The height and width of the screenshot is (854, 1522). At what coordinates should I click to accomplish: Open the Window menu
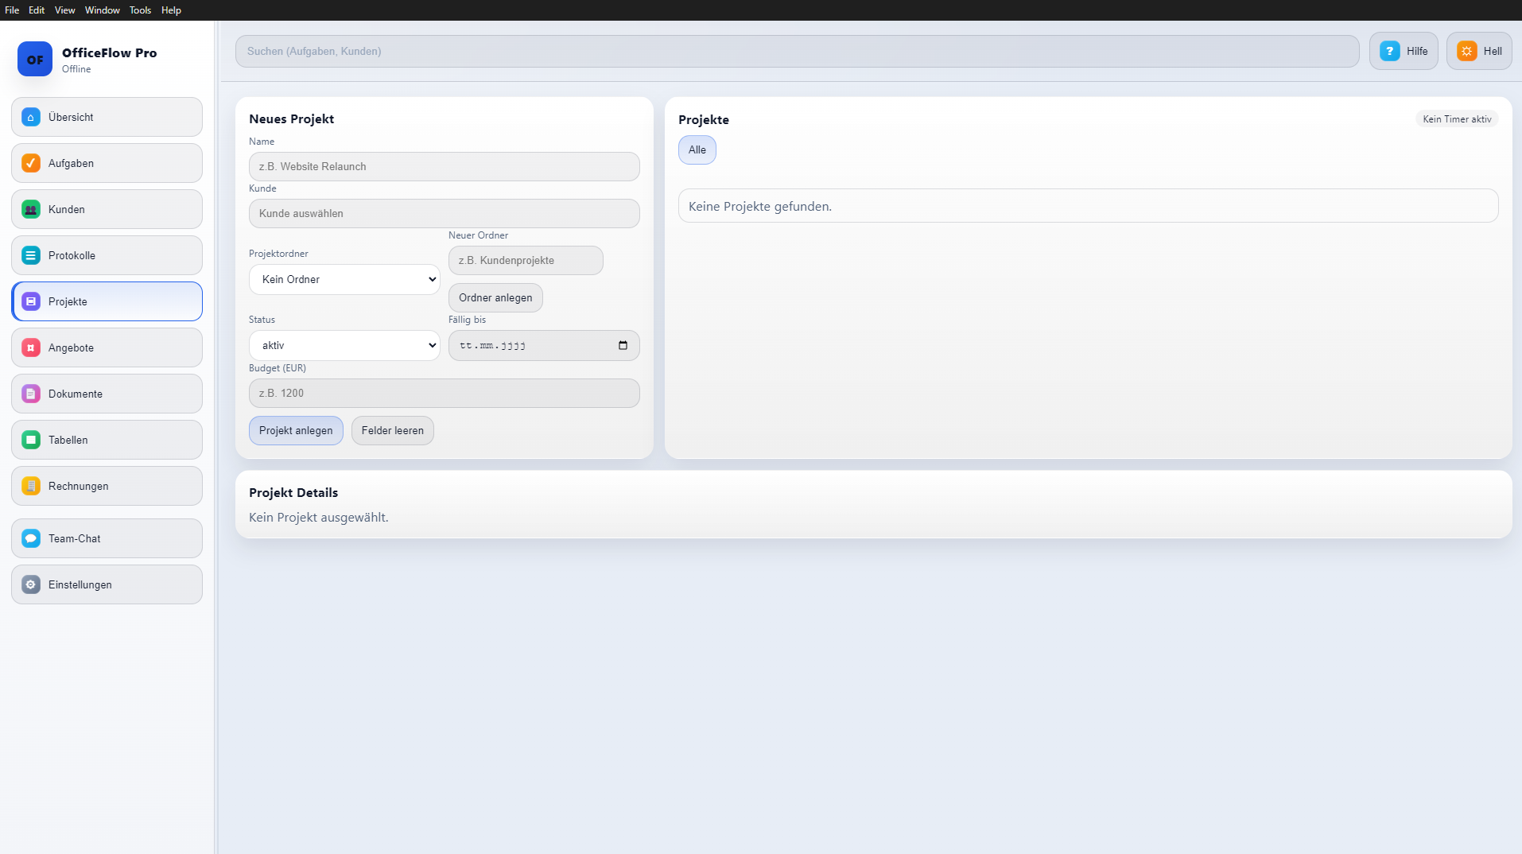[x=103, y=10]
